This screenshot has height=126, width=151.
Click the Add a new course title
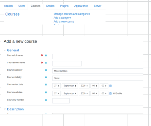(20, 41)
